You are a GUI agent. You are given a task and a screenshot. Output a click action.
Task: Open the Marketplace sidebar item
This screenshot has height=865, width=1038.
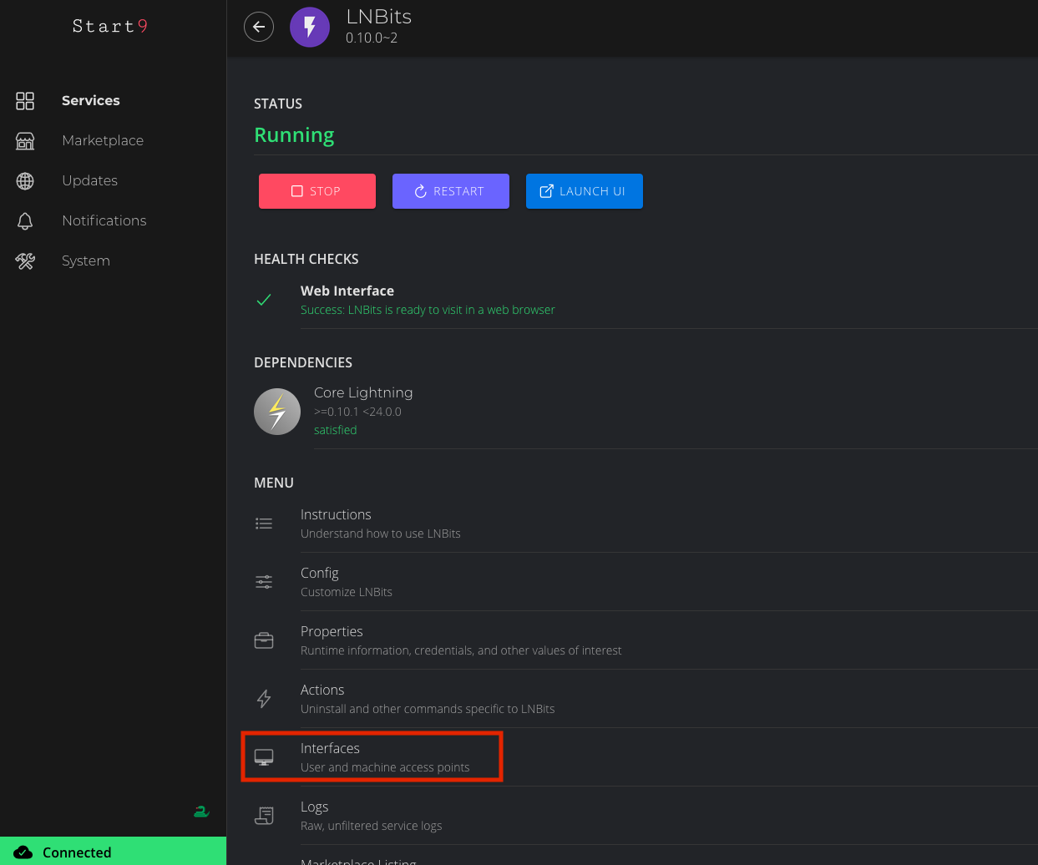click(103, 141)
